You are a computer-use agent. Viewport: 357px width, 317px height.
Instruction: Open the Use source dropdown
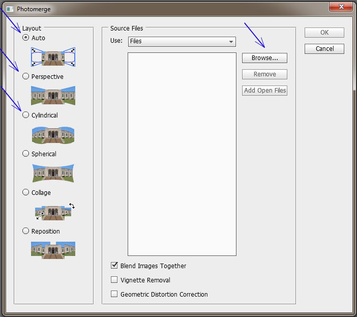click(x=182, y=41)
